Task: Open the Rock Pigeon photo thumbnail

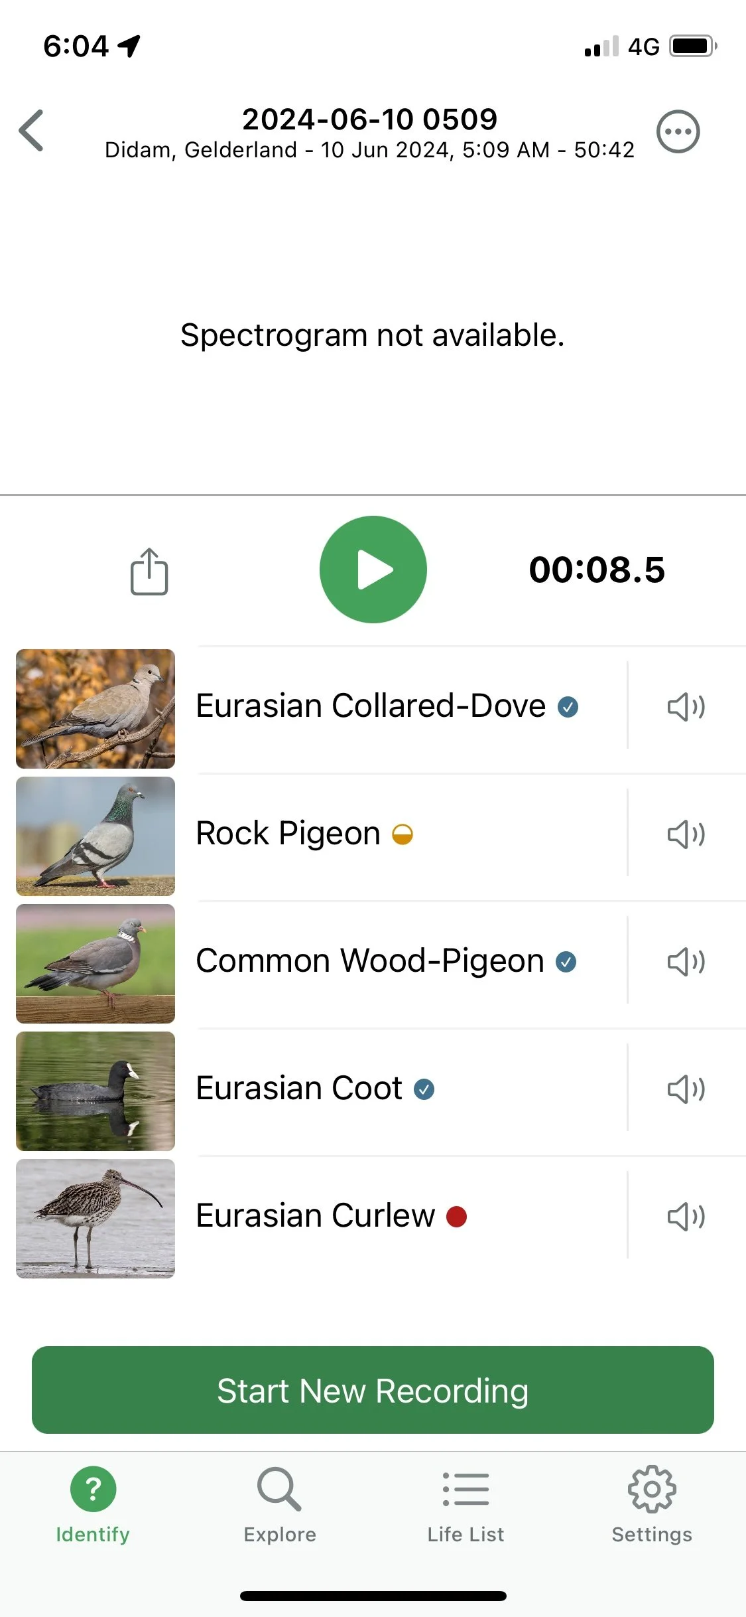Action: 95,836
